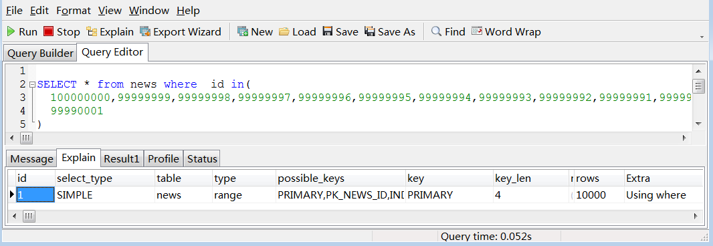The width and height of the screenshot is (713, 246).
Task: Select the PRIMARY,PK_NEWS_ID possible_keys cell
Action: coord(340,195)
